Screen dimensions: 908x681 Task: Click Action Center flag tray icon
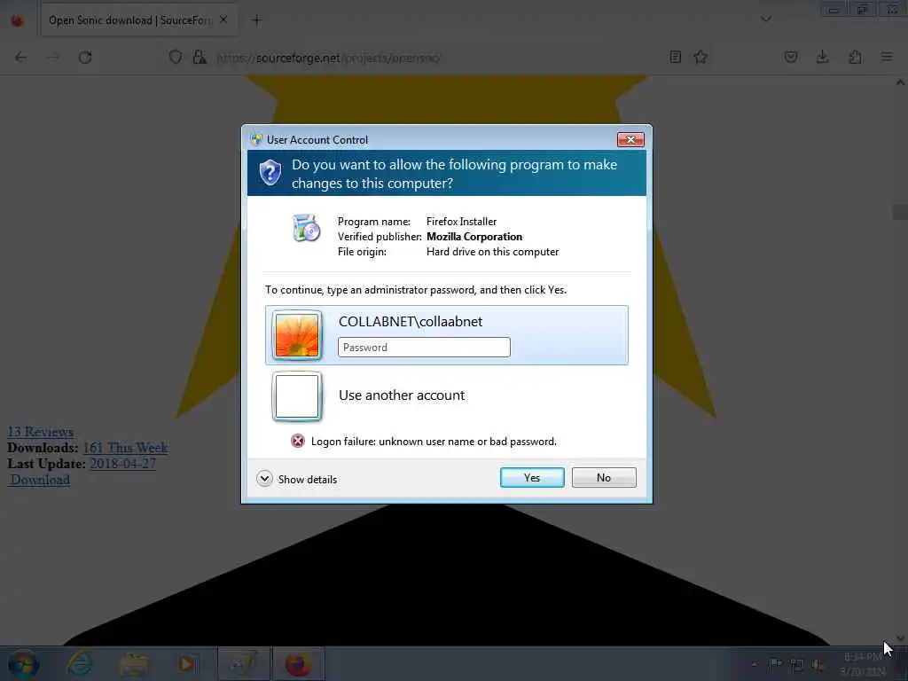click(775, 664)
